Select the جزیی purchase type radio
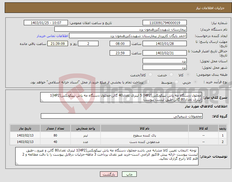The width and height of the screenshot is (232, 182). pos(195,82)
